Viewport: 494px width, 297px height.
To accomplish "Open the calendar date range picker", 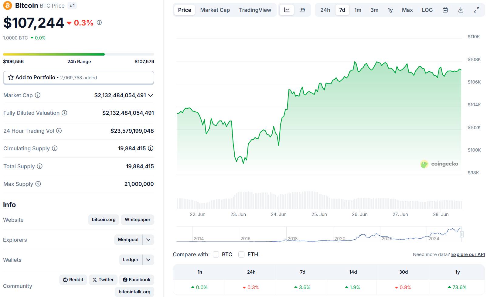I will coord(445,10).
